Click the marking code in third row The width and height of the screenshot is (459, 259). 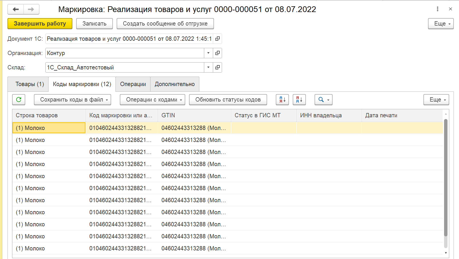[x=122, y=152]
